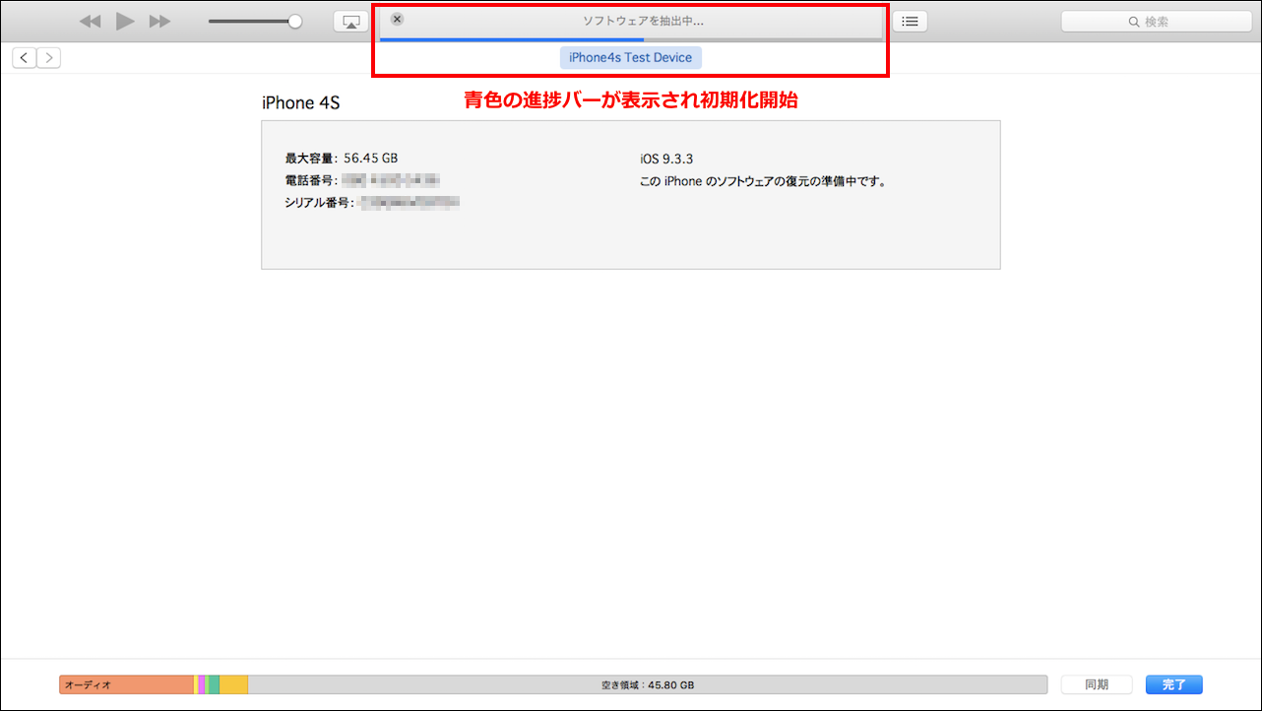Click the 最大容量 56.45 GB text
This screenshot has width=1262, height=711.
[x=342, y=158]
